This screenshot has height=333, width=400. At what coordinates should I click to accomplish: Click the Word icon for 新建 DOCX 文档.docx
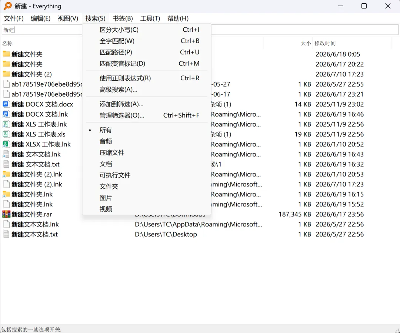(6, 104)
